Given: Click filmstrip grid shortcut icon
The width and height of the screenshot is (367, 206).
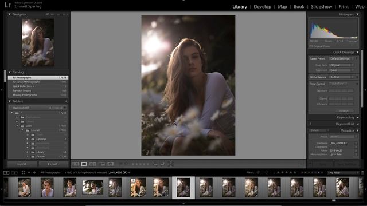Looking at the screenshot, I should tap(24, 173).
